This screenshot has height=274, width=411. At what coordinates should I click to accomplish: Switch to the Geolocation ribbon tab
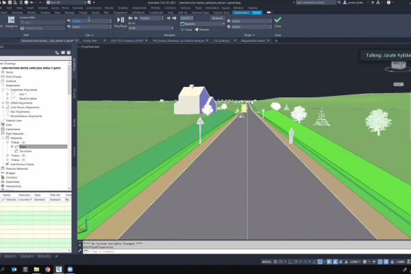tap(241, 12)
